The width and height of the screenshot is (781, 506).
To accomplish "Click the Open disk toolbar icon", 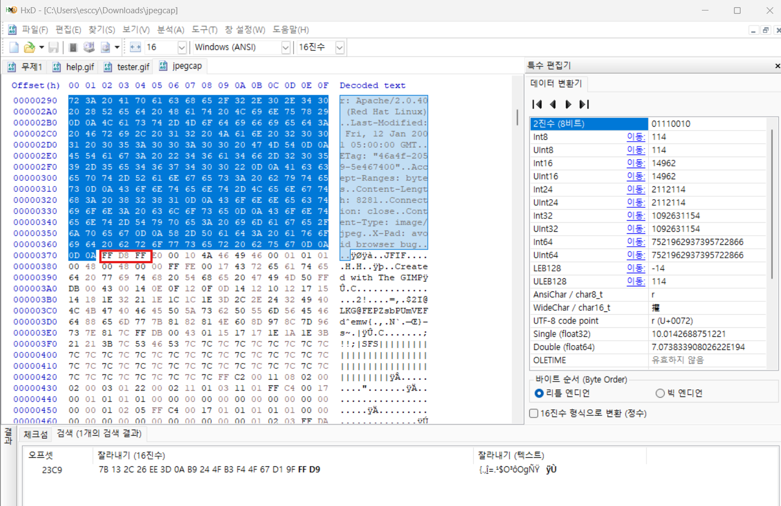I will coord(89,48).
